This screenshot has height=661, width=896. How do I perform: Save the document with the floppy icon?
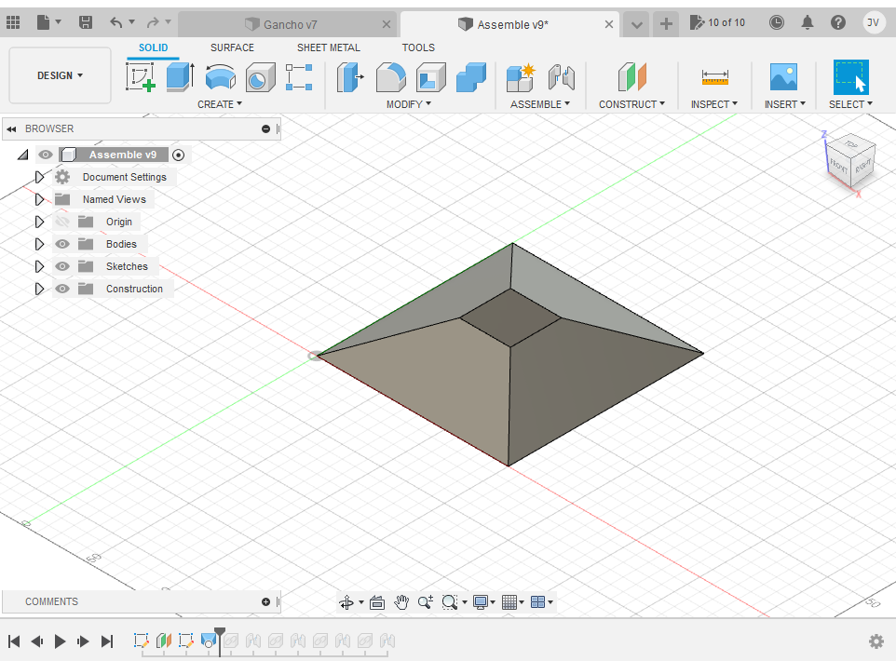85,23
